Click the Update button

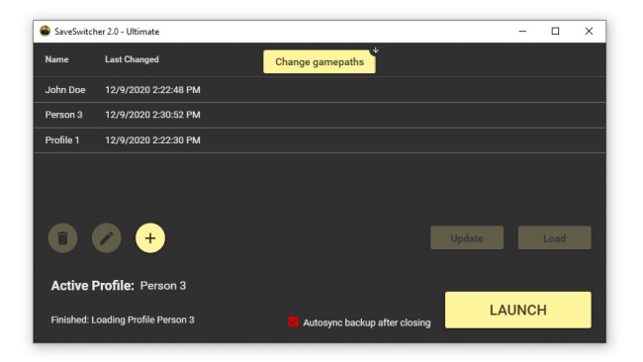[467, 237]
